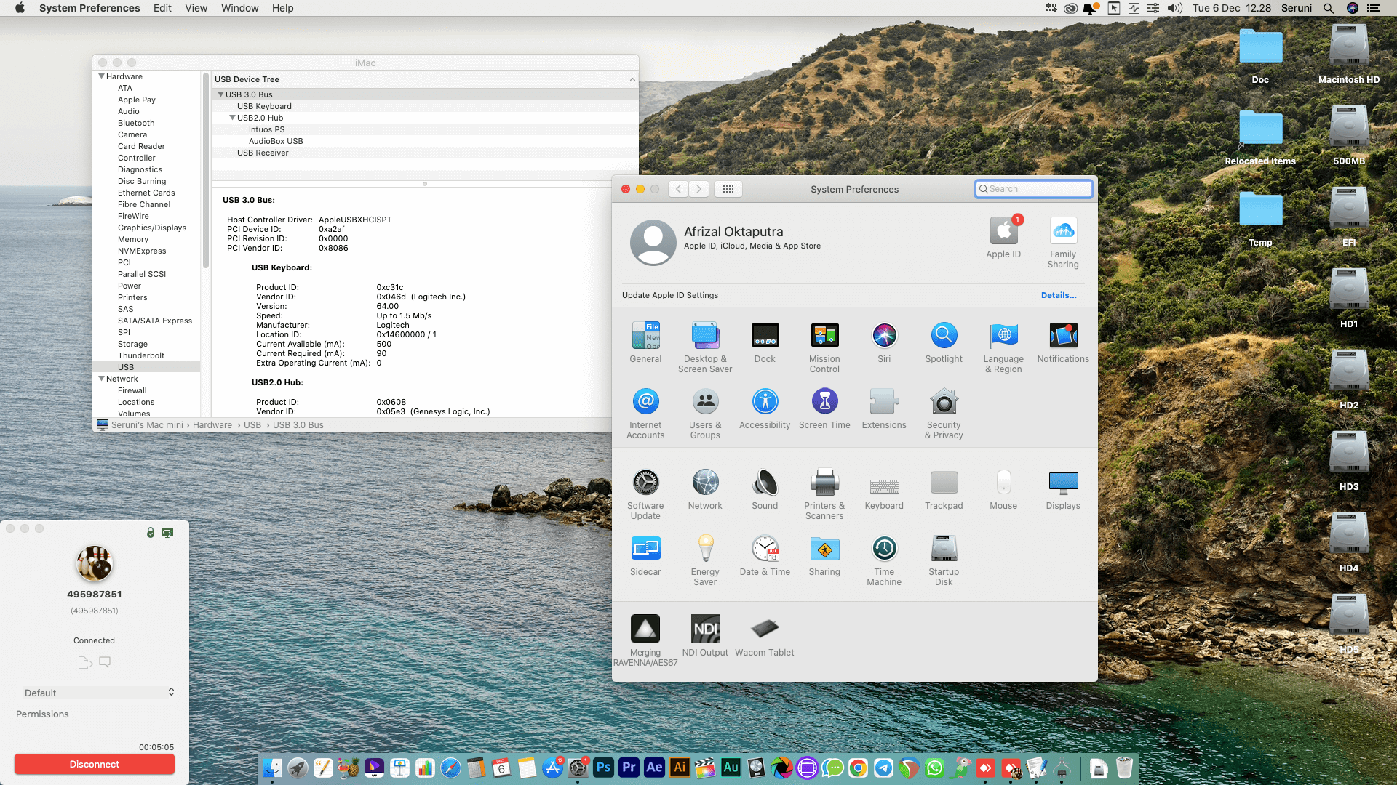Collapse the USB 3.0 Bus tree
Image resolution: width=1397 pixels, height=785 pixels.
click(x=220, y=94)
